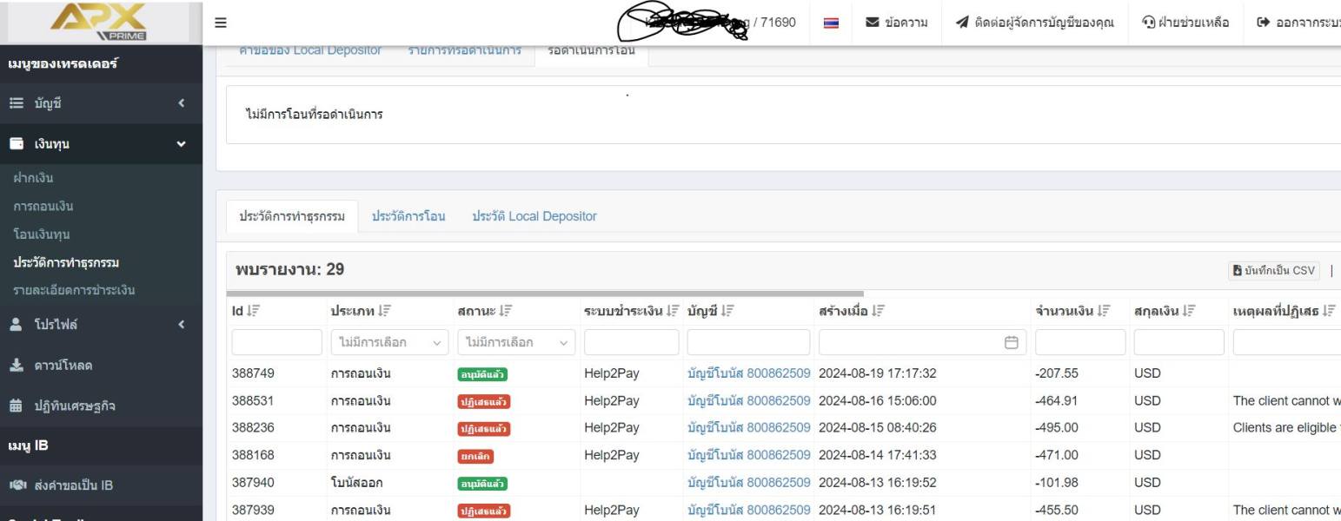Click บันทึกเป็น CSV export button

pyautogui.click(x=1274, y=270)
